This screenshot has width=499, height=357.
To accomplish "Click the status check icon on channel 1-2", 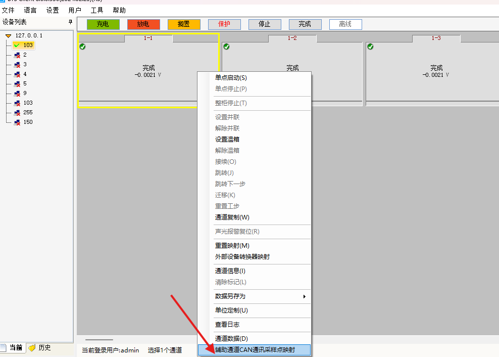I will click(226, 47).
